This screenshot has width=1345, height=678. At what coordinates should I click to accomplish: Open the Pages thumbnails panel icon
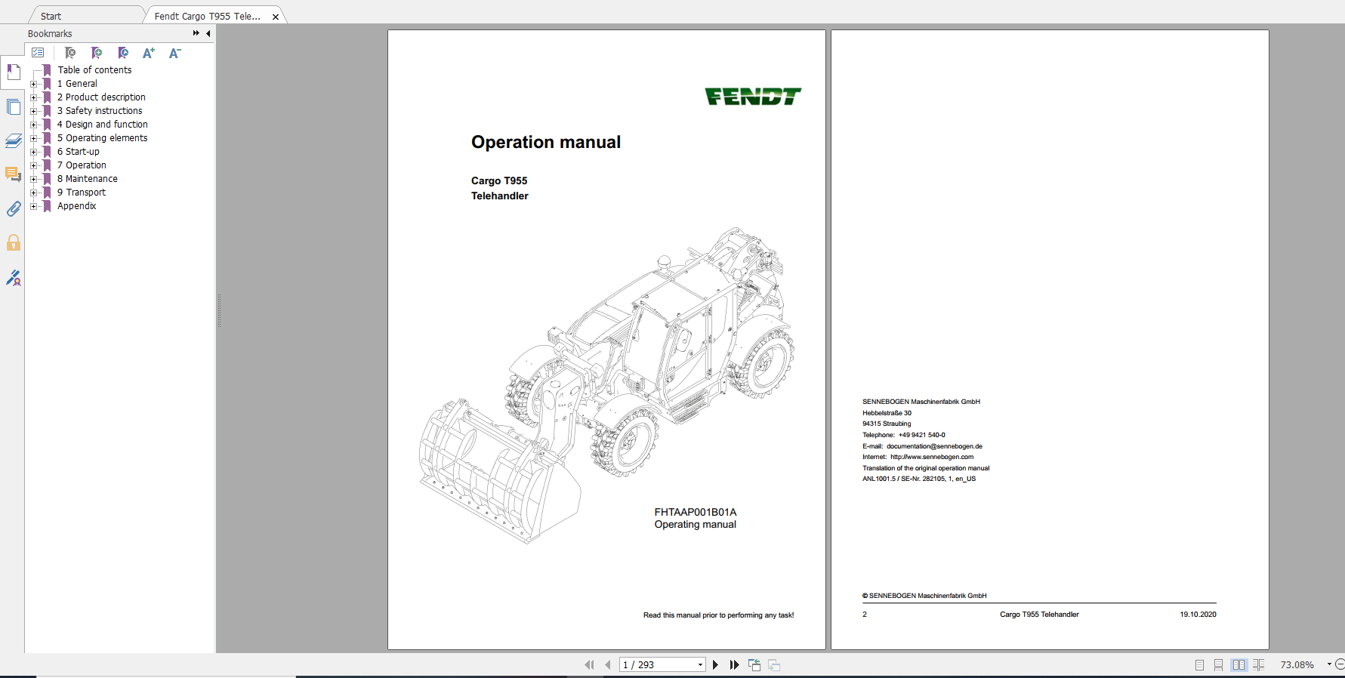click(14, 107)
